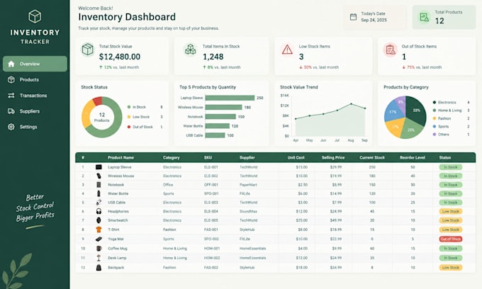This screenshot has width=482, height=289.
Task: Click the 33% slice of the category pie
Action: coord(416,110)
